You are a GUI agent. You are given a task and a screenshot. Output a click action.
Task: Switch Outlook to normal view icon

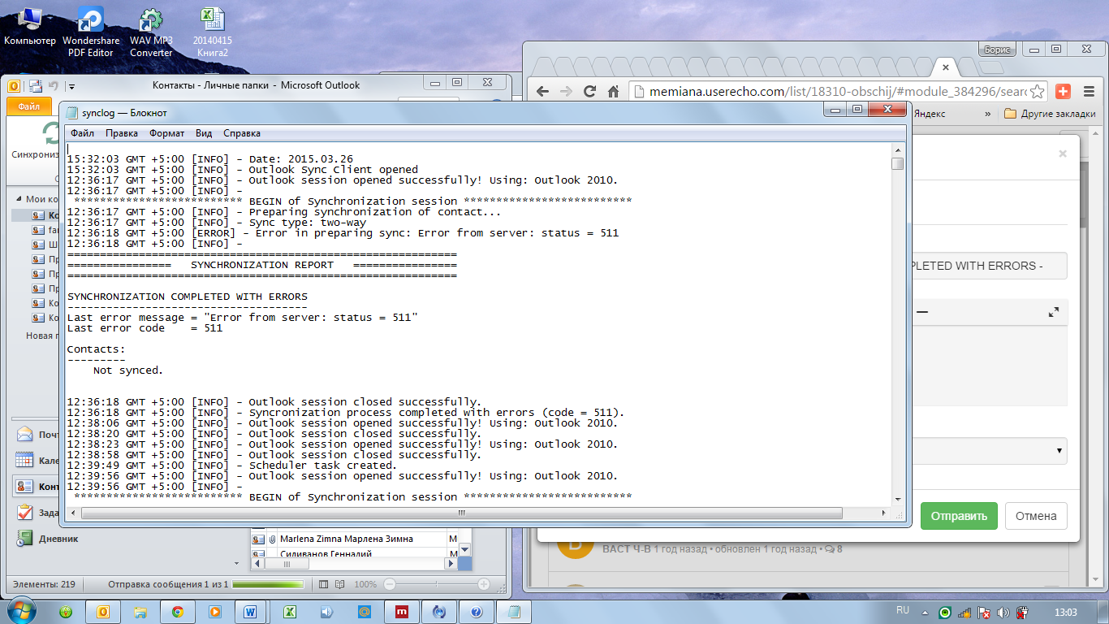(323, 584)
